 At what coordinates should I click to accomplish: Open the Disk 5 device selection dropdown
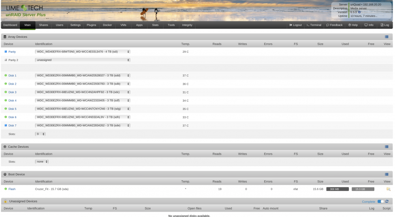point(83,109)
